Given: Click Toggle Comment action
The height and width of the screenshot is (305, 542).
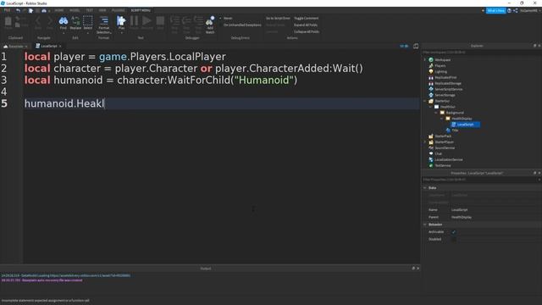Looking at the screenshot, I should (x=307, y=19).
